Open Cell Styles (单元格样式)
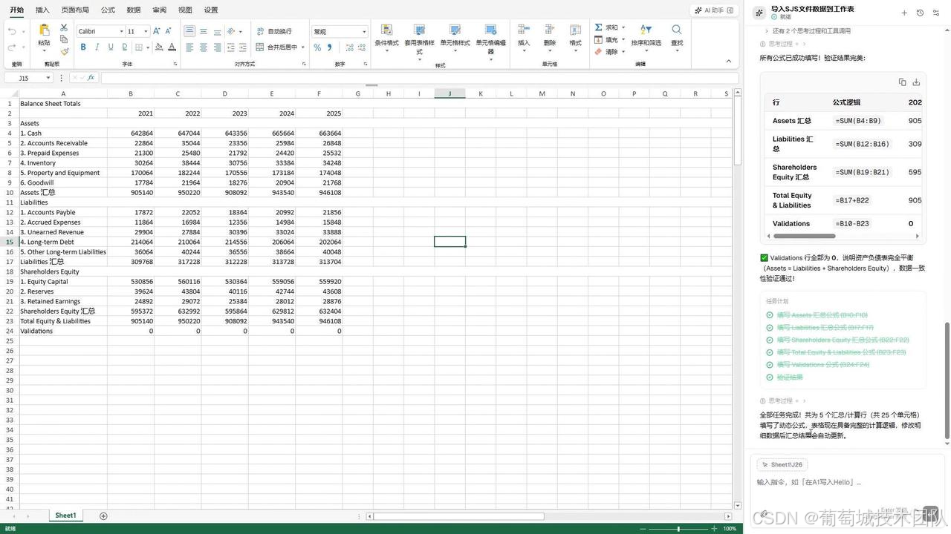Screen dimensions: 951x534 [455, 37]
